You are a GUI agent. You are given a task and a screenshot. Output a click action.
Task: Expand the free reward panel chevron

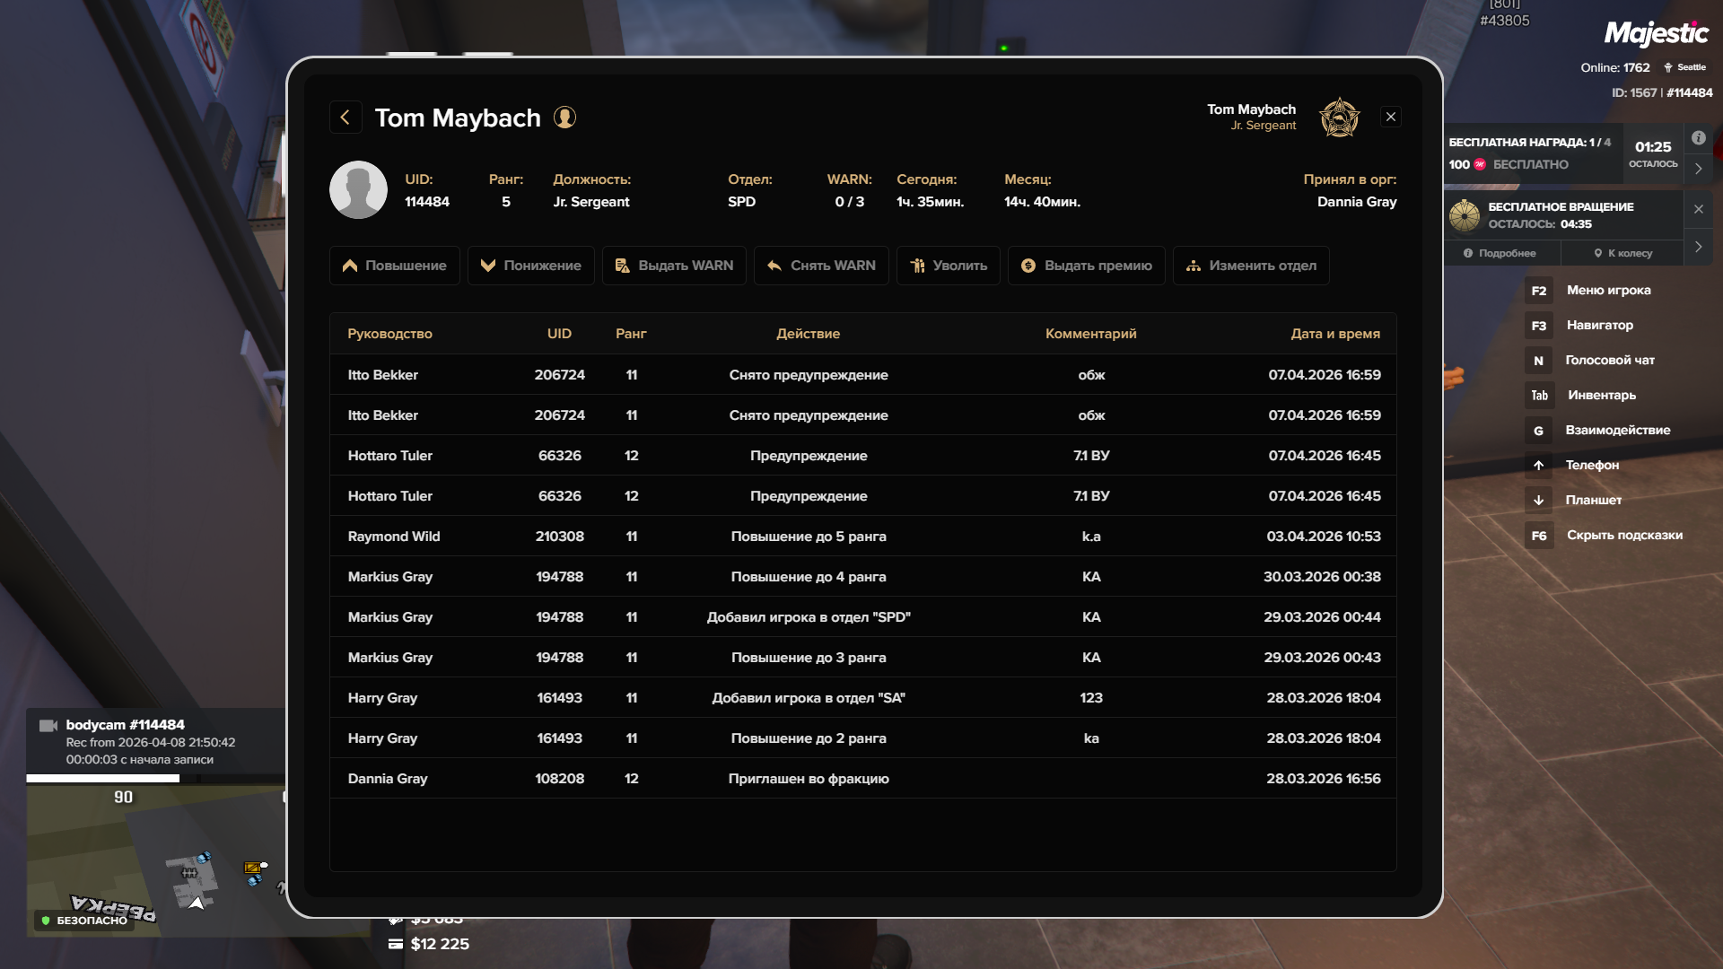(x=1698, y=168)
